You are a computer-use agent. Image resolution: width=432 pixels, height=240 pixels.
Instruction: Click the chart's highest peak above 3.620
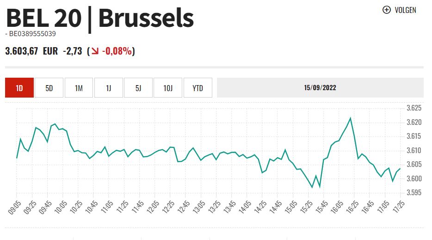350,118
